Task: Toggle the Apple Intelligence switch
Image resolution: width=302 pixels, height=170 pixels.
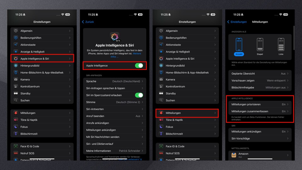Action: click(139, 65)
